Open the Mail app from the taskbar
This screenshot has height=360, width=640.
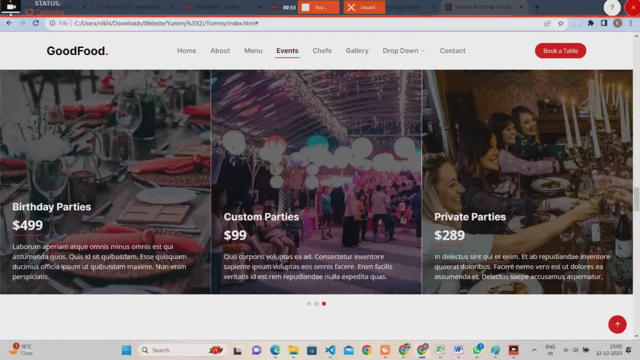(x=349, y=350)
